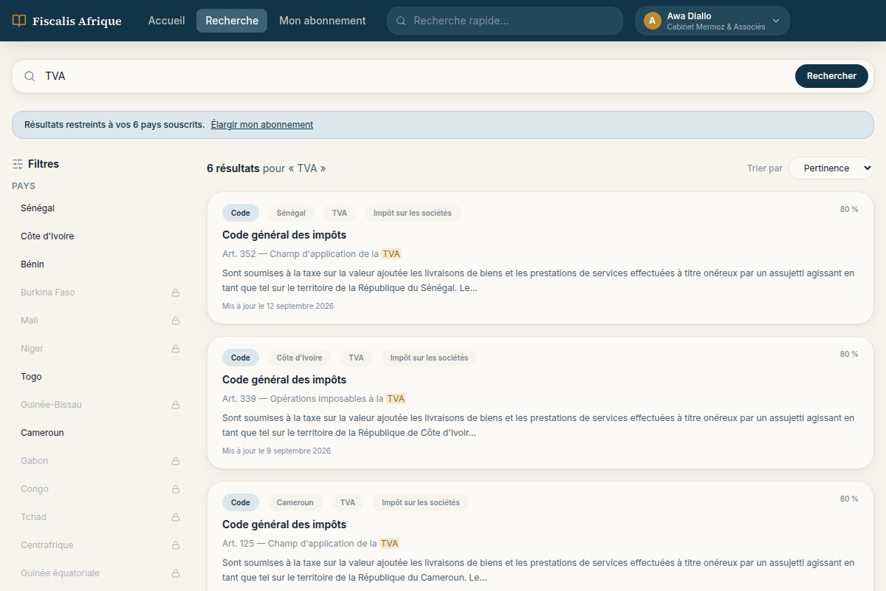Screen dimensions: 886x591
Task: Click "Mis à jour le 12 septembre 2026"
Action: [278, 306]
